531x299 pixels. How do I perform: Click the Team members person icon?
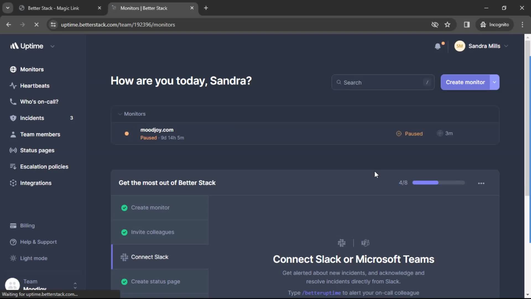[x=13, y=135]
